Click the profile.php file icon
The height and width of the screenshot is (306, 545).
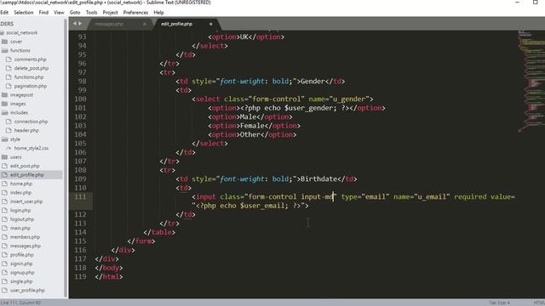pos(4,255)
